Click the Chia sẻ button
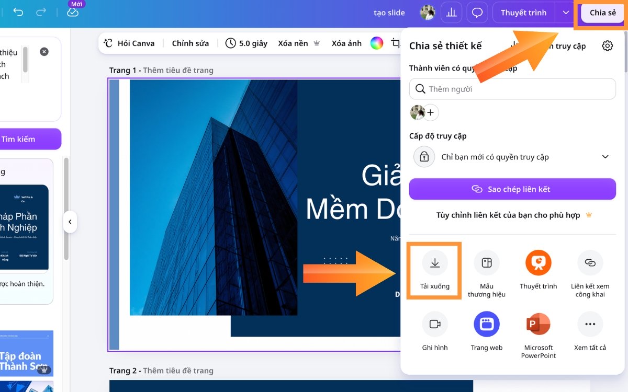 tap(602, 13)
